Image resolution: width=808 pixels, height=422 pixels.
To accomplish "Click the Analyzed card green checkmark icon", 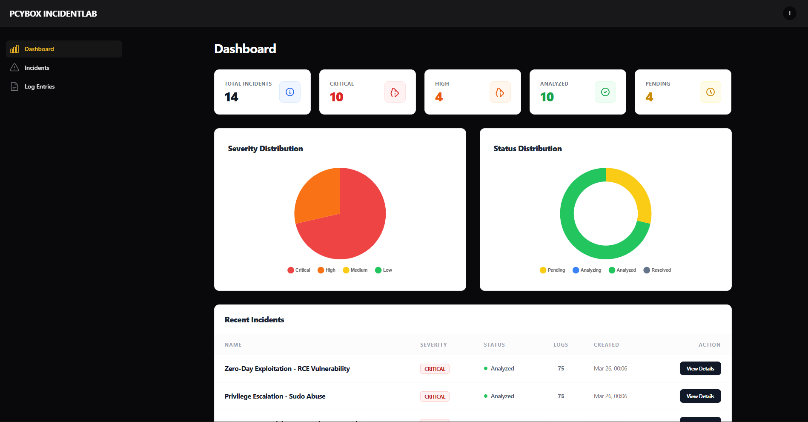I will click(605, 92).
